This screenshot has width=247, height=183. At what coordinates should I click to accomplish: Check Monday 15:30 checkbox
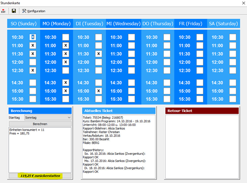[x=66, y=99]
